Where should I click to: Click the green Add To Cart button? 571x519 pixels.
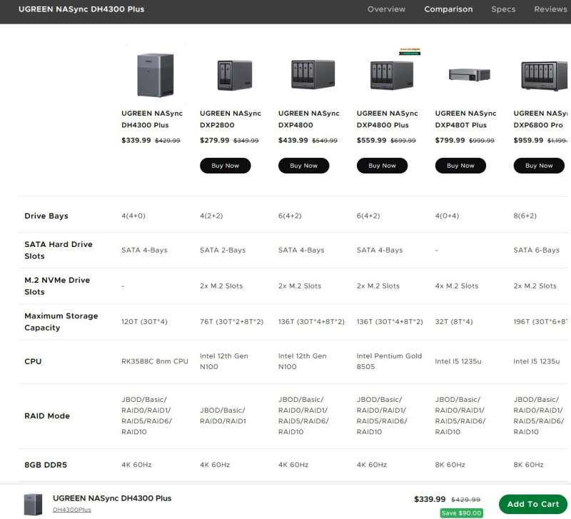click(532, 504)
